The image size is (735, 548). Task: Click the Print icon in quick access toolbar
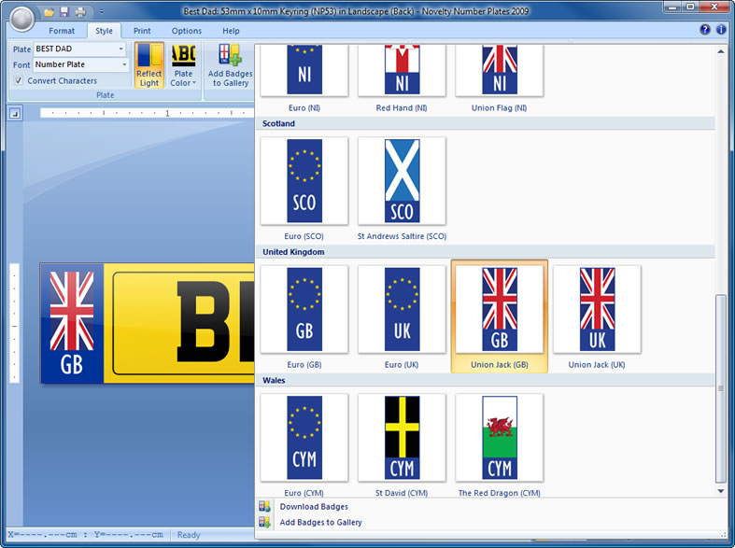[80, 12]
